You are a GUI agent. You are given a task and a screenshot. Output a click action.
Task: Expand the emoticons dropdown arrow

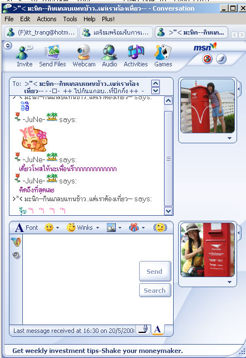coord(58,228)
